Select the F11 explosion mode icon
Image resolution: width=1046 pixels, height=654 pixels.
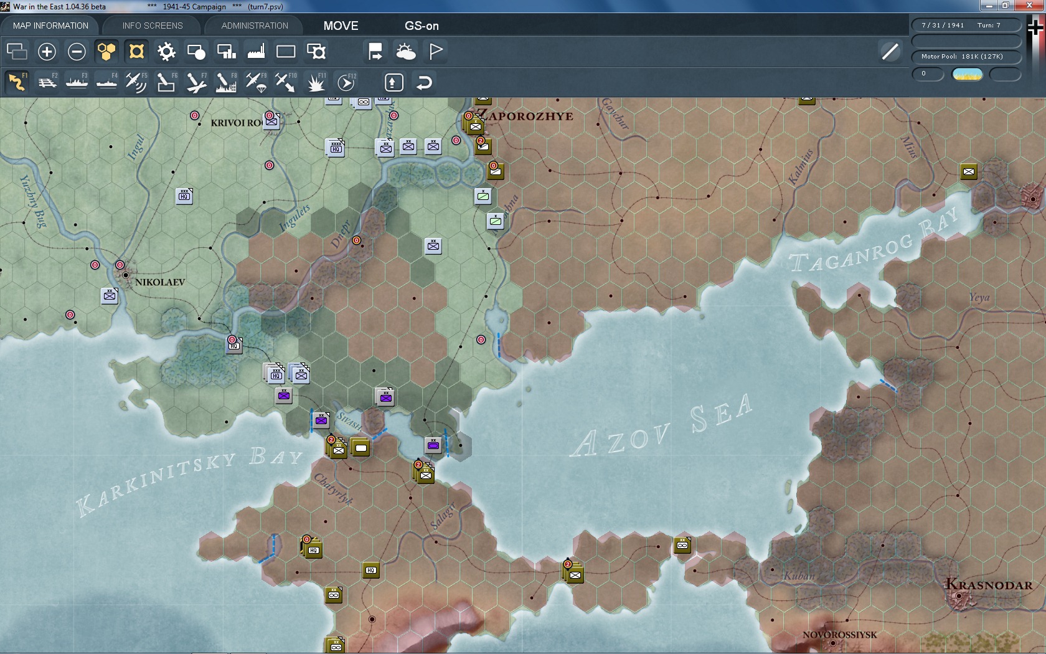[x=316, y=82]
